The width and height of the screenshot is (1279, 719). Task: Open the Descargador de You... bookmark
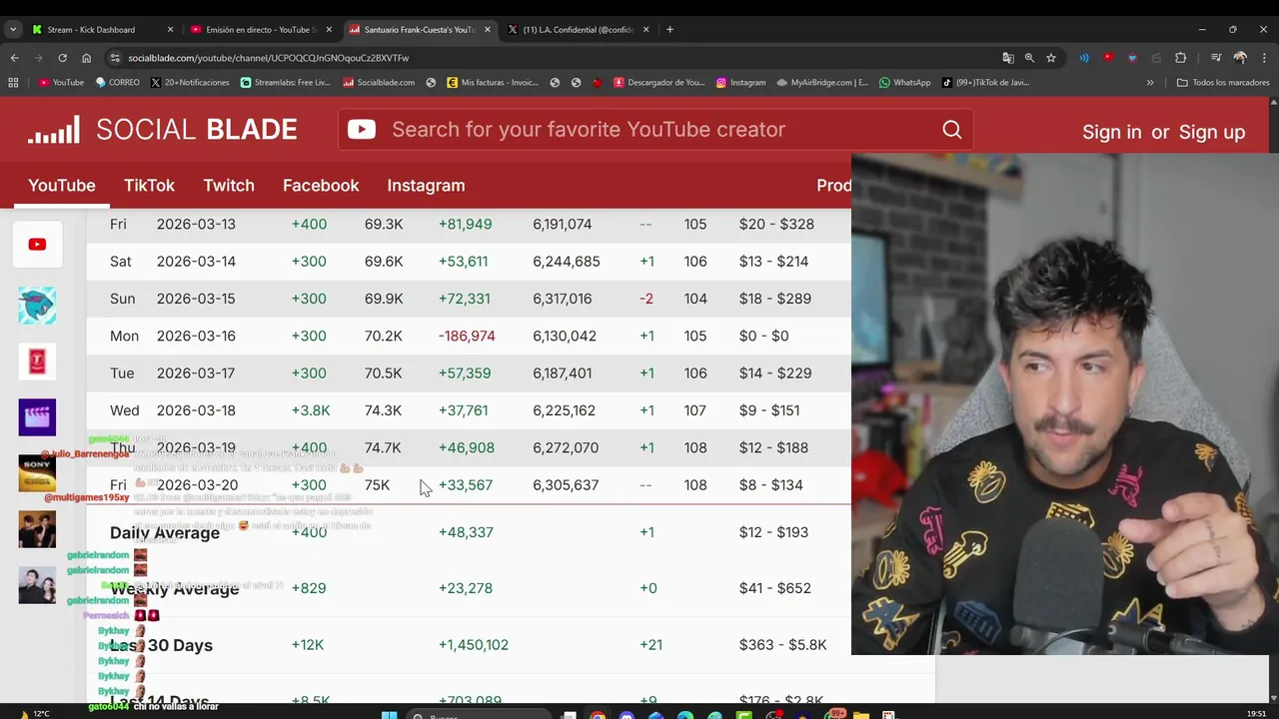pos(659,83)
